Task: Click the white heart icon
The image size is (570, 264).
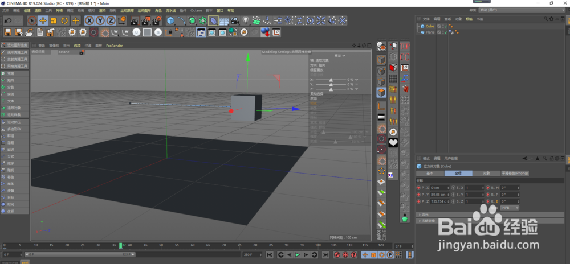Action: [x=393, y=142]
